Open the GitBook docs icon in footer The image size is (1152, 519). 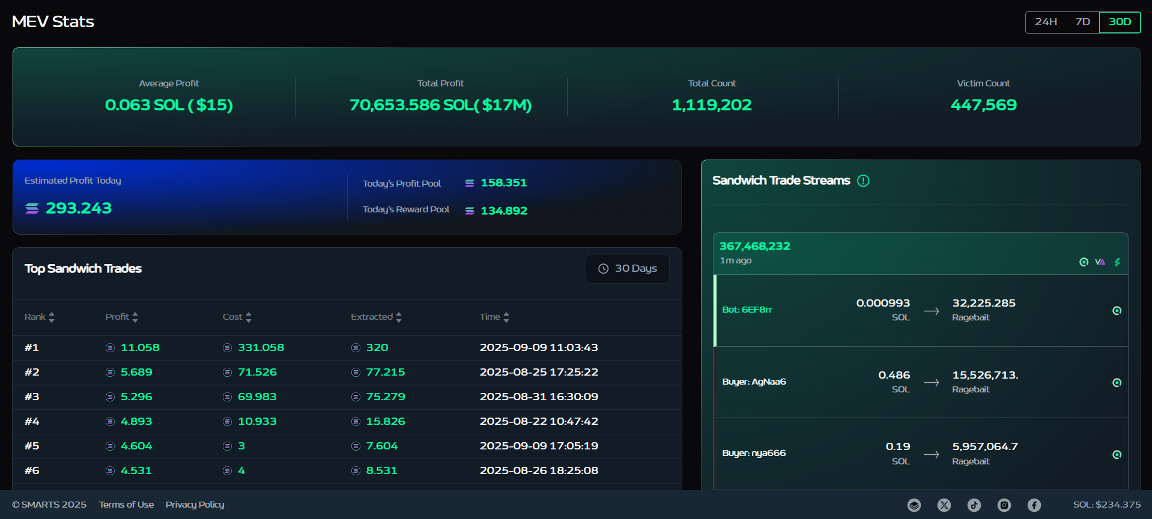[x=914, y=505]
